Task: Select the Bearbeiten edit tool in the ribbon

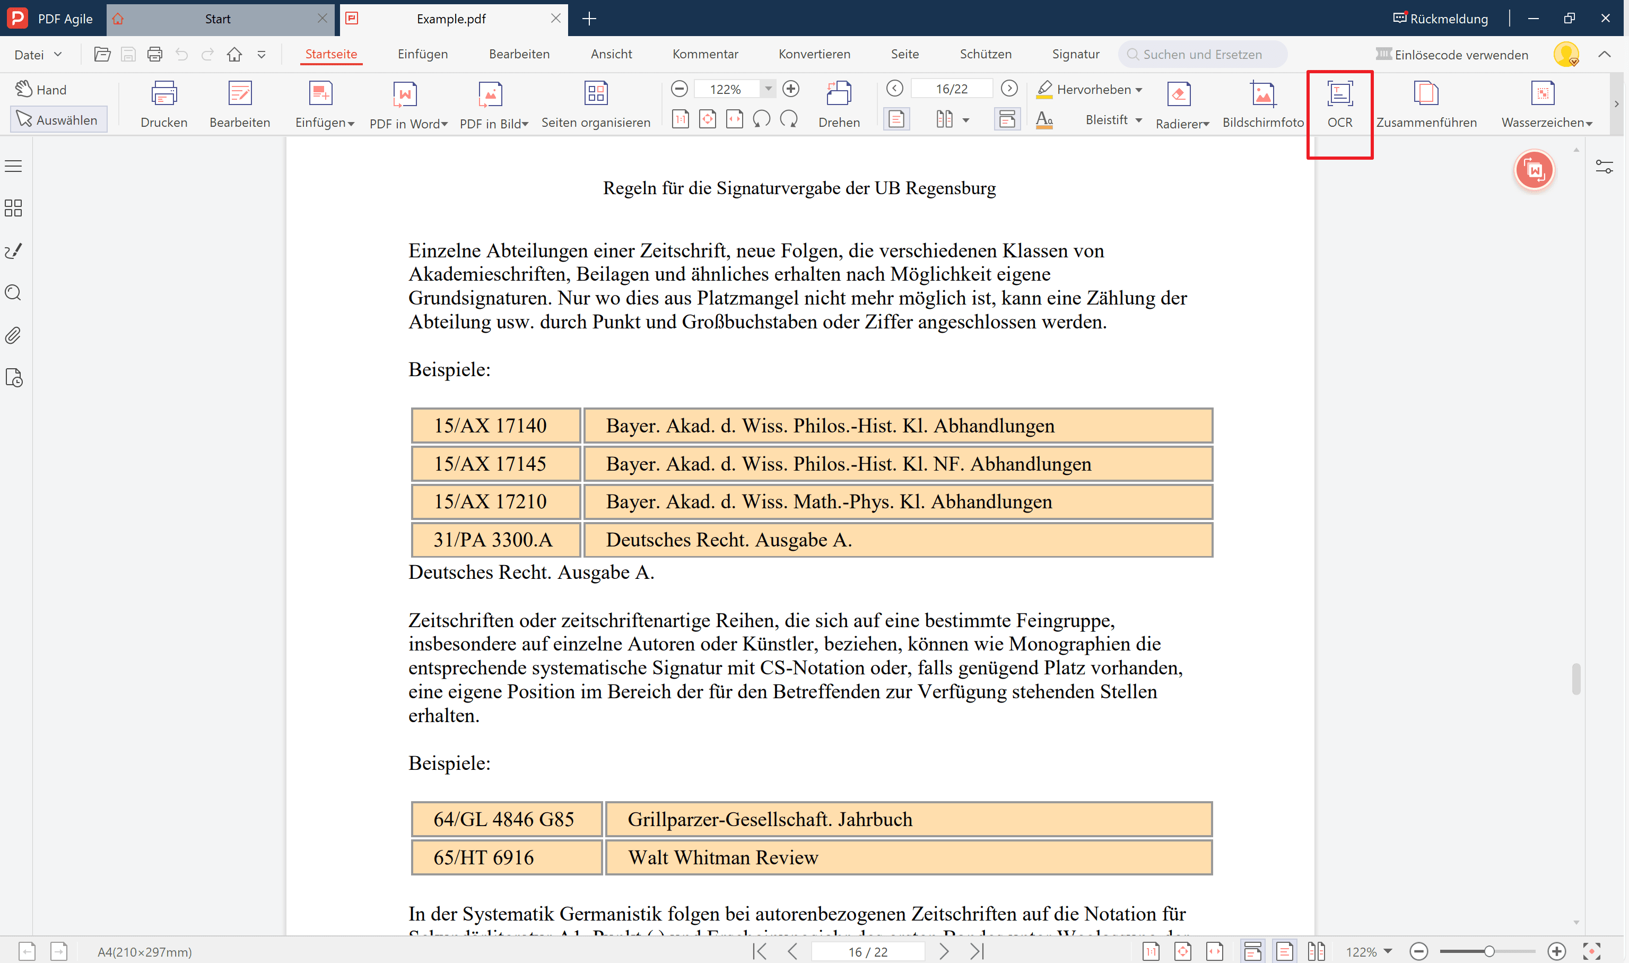Action: (x=239, y=105)
